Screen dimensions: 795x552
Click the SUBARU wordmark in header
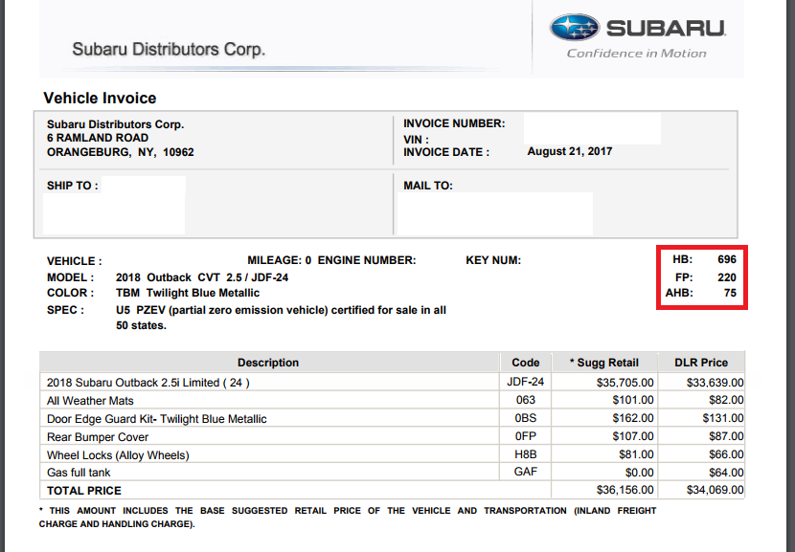(667, 29)
